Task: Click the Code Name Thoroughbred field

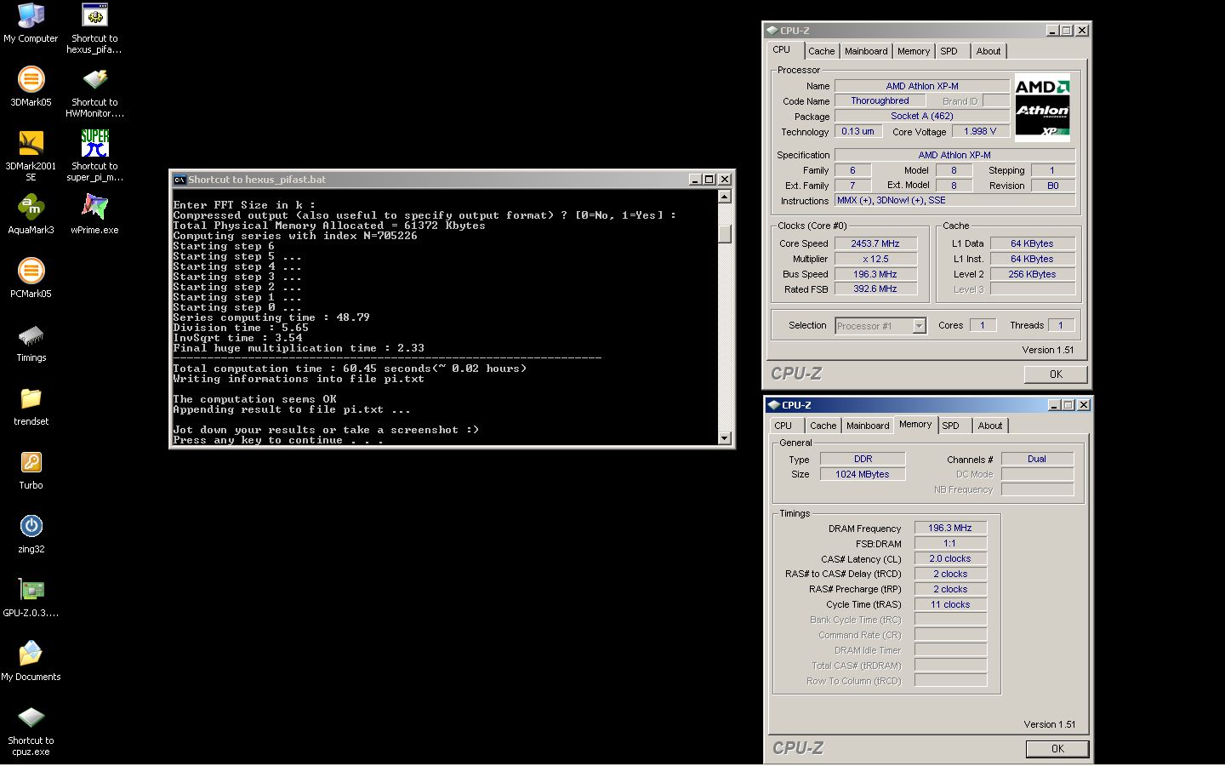Action: tap(880, 100)
